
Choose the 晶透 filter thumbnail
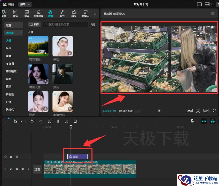coord(38,101)
